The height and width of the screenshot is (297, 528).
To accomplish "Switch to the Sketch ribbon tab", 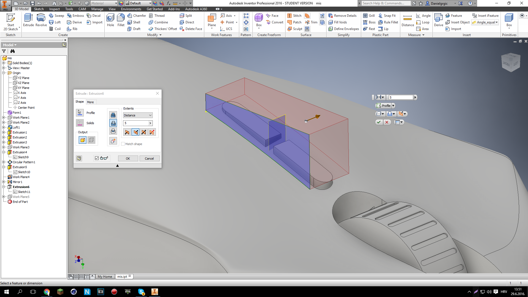I will [39, 9].
